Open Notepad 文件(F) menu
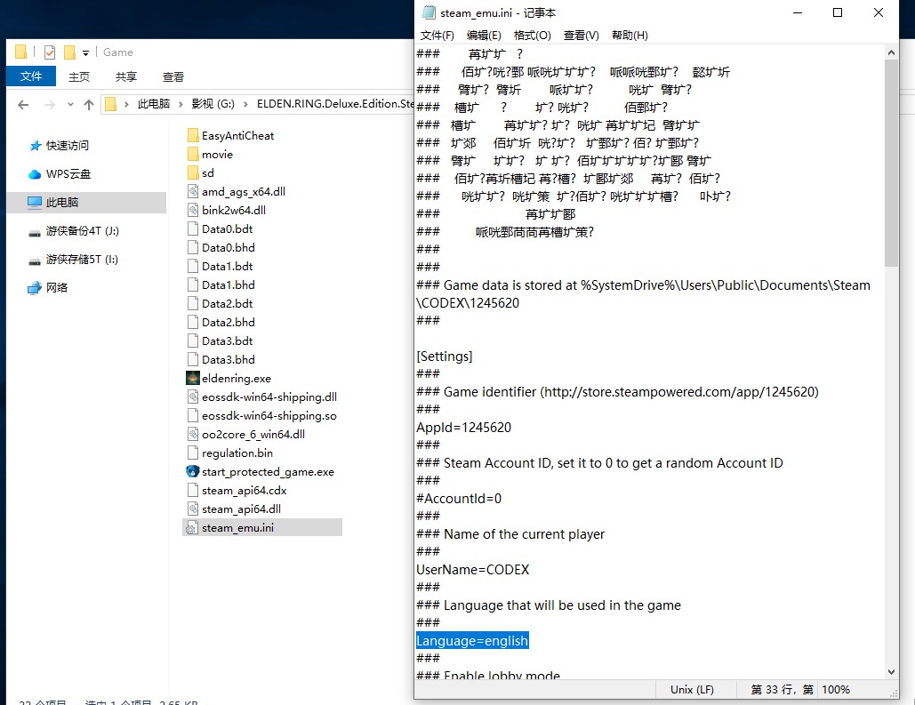 (x=437, y=35)
